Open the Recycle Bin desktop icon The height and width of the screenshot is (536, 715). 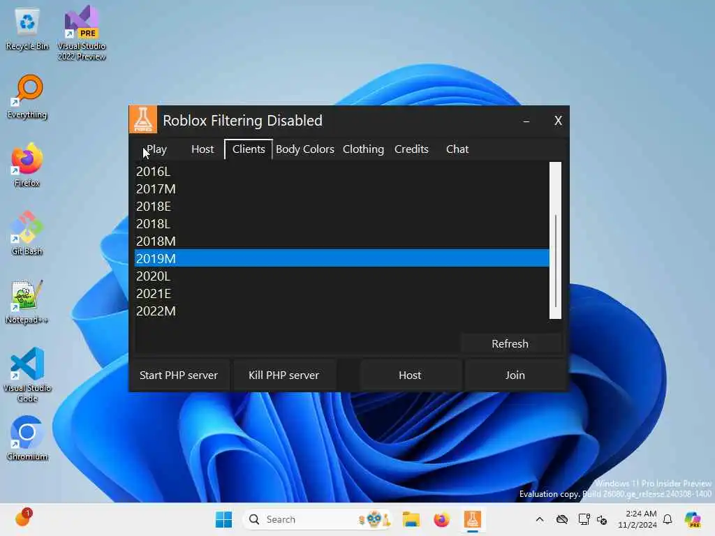[27, 29]
